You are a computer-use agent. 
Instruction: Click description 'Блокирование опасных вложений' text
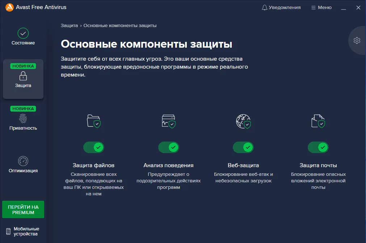318,181
